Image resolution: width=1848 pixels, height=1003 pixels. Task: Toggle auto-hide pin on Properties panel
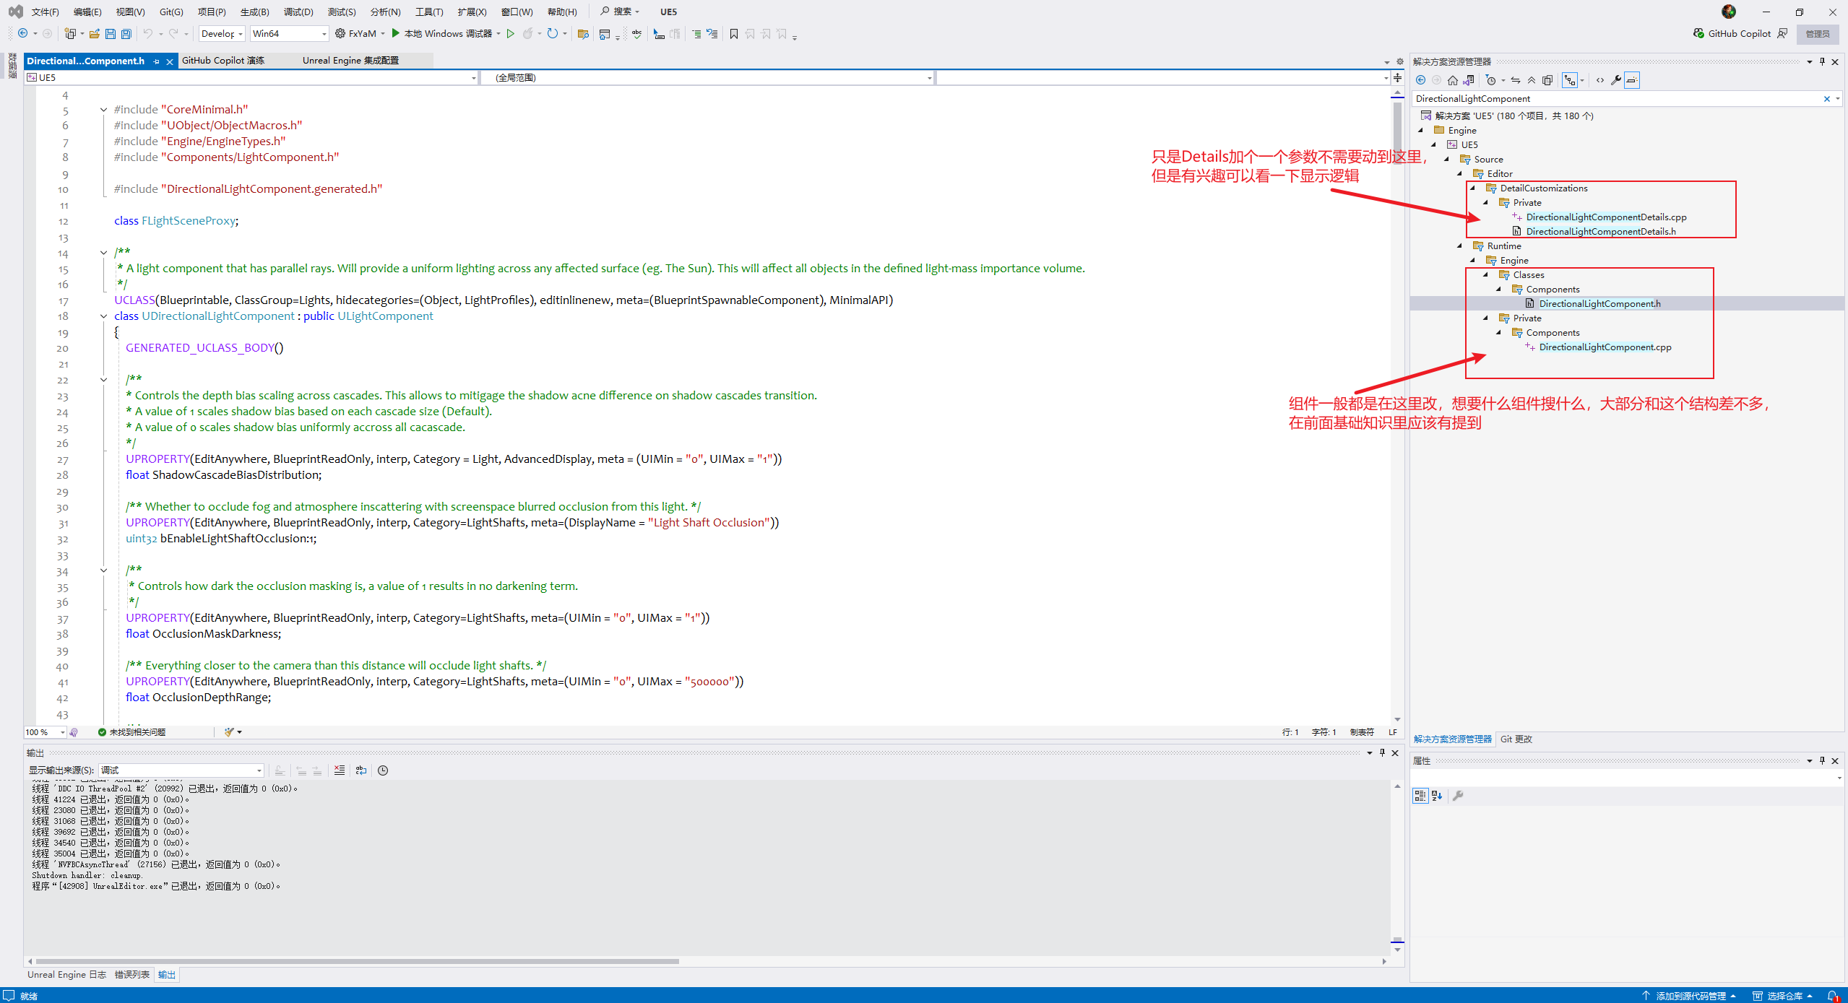[x=1822, y=761]
